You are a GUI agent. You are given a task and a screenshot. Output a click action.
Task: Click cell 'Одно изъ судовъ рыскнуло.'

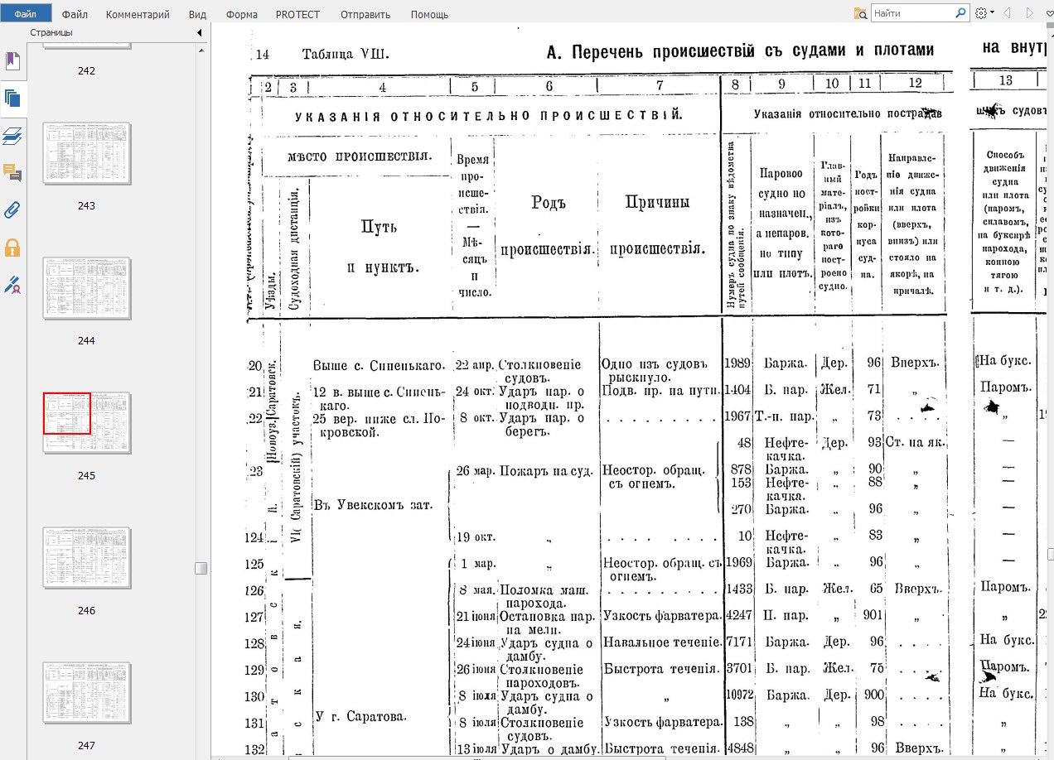[655, 371]
